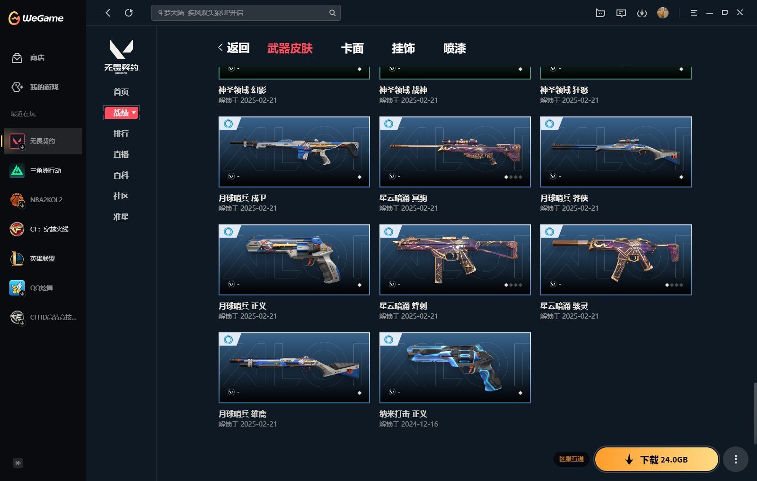Switch to the 喷漆 tab
The image size is (757, 481).
click(455, 48)
